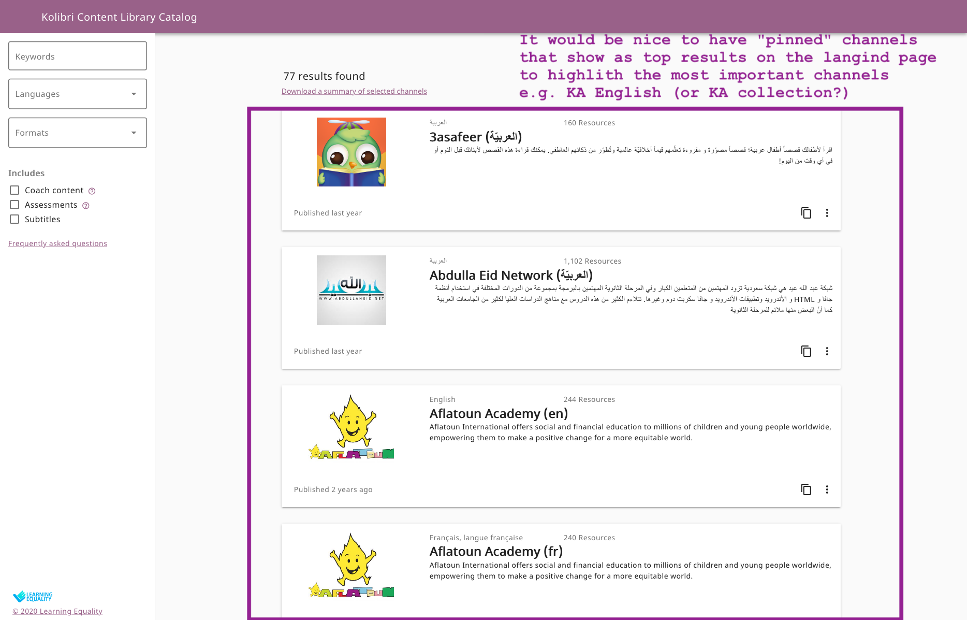Open the Abdulla Eid Network channel title
Image resolution: width=967 pixels, height=620 pixels.
[x=511, y=275]
